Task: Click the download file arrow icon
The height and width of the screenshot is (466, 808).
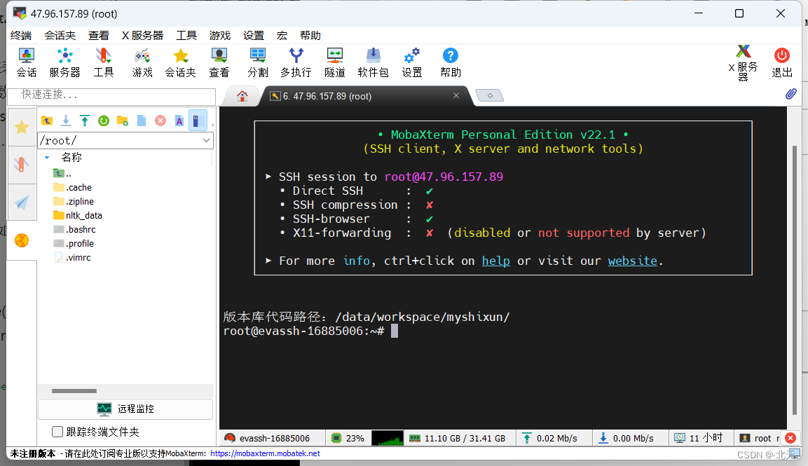Action: [66, 121]
